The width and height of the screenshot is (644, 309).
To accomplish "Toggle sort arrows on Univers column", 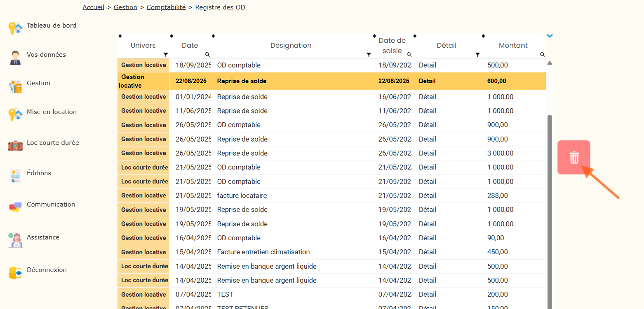I will [120, 36].
